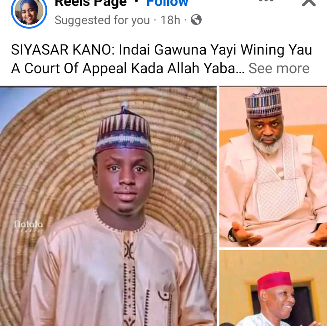Follow the Reels Page
Viewport: 327px width, 326px height.
click(167, 3)
